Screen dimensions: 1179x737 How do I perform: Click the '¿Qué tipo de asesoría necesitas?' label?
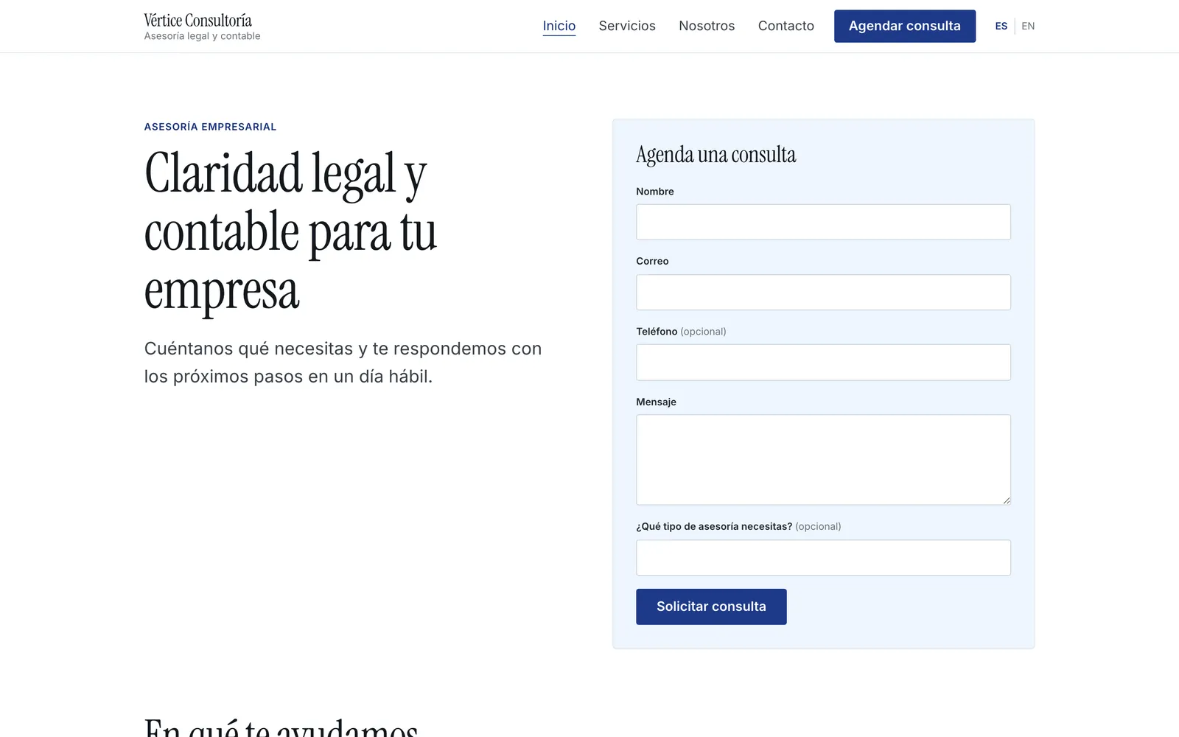coord(738,526)
